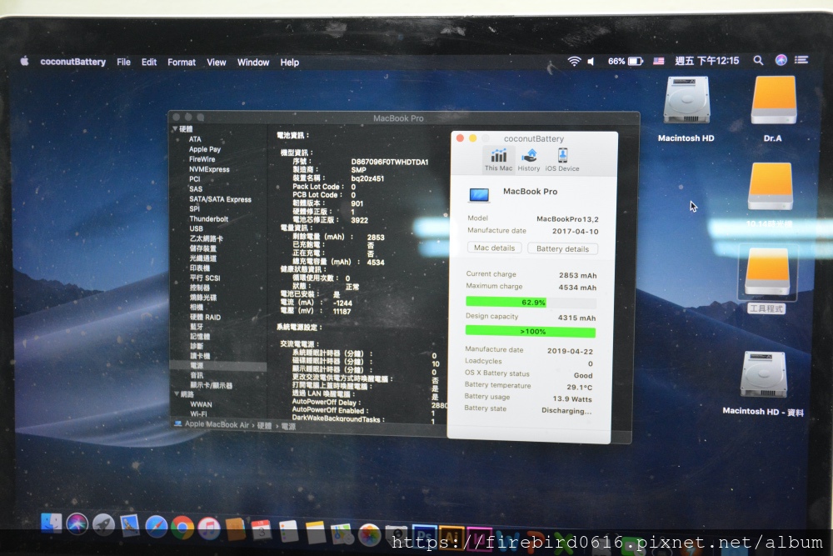
Task: Open Notification Center from menu bar
Action: pyautogui.click(x=801, y=60)
